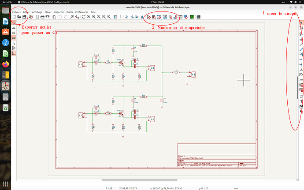Assign footprints to symbols
This screenshot has width=304, height=190.
coord(175,17)
